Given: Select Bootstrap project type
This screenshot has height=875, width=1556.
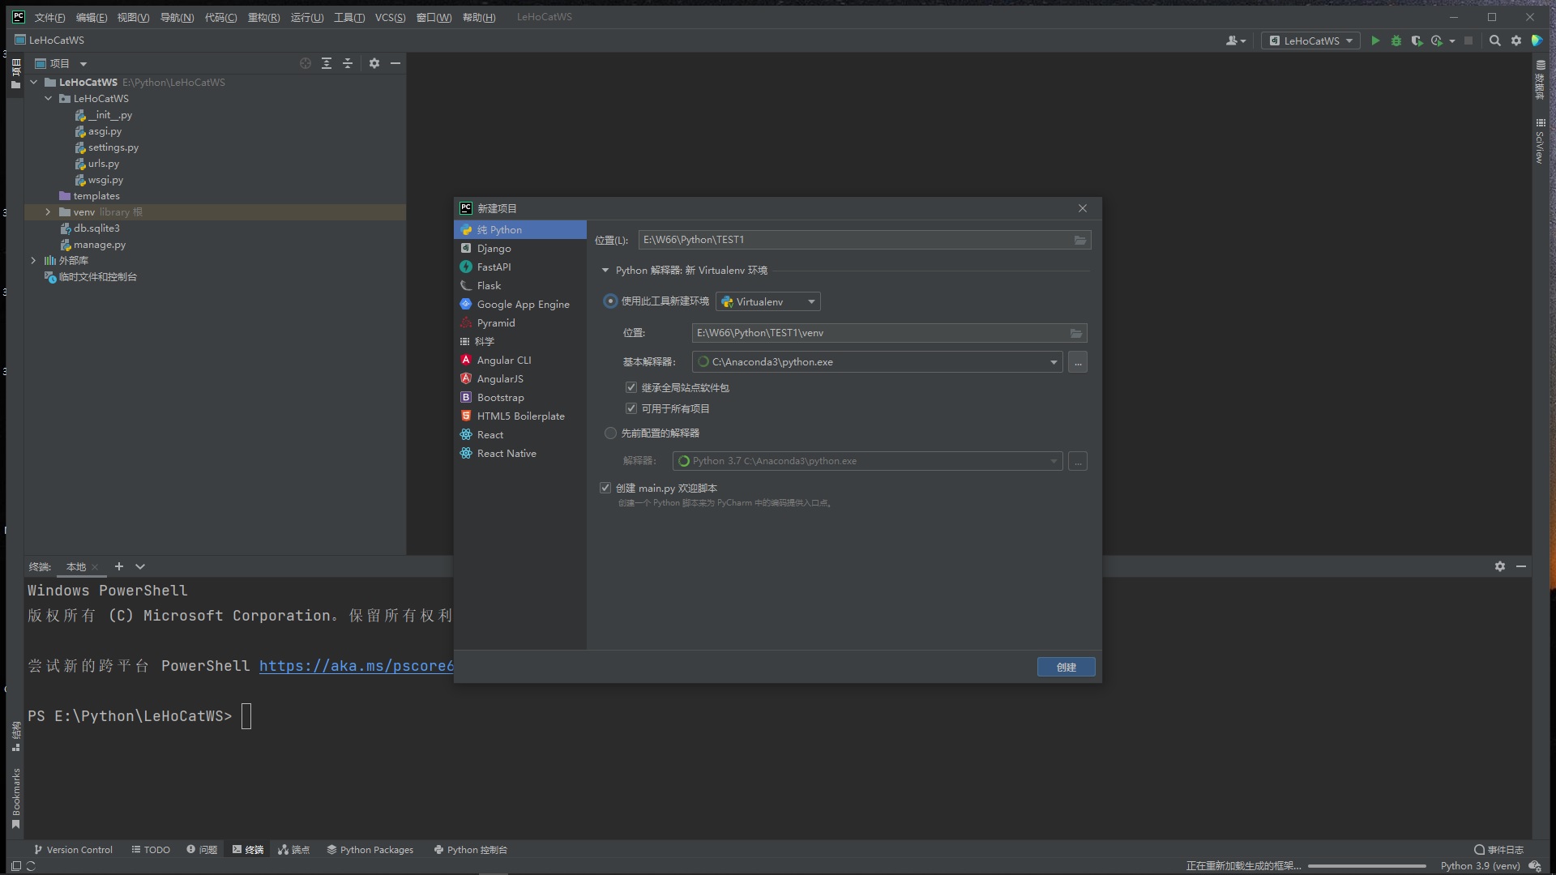Looking at the screenshot, I should (520, 398).
